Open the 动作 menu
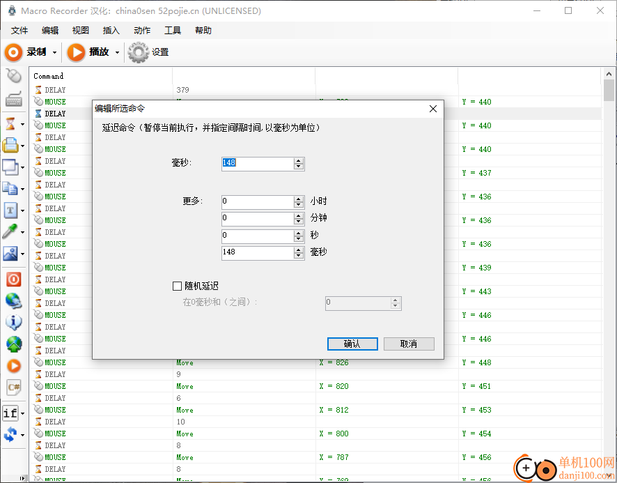 click(142, 31)
